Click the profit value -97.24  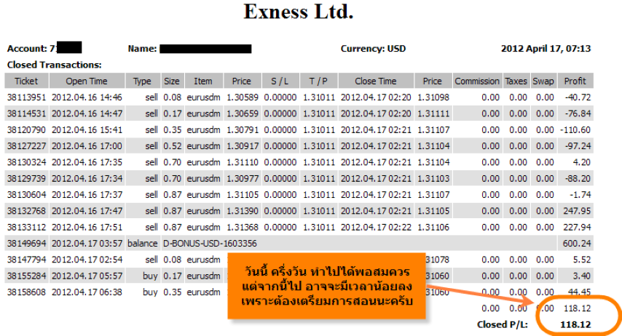578,146
